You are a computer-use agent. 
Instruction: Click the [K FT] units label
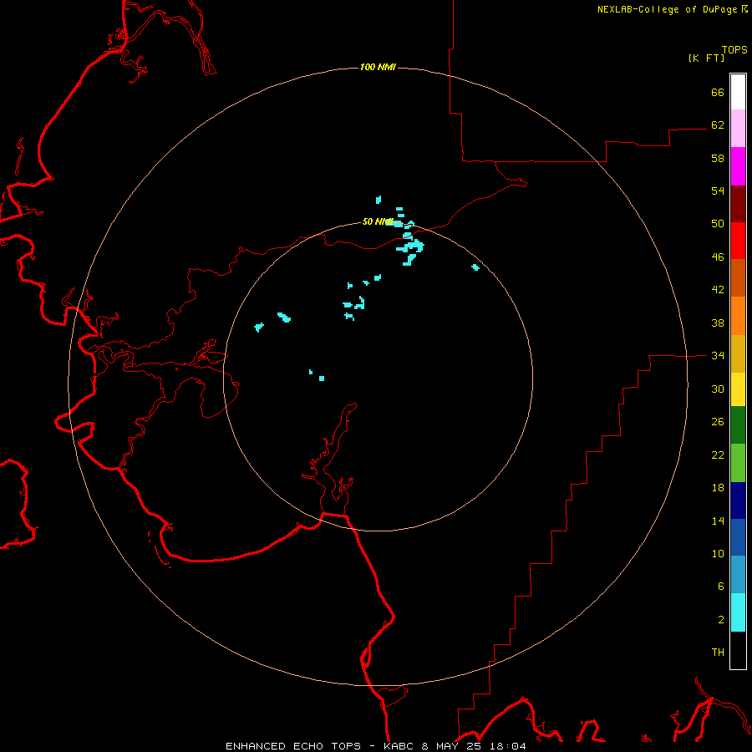pyautogui.click(x=706, y=58)
